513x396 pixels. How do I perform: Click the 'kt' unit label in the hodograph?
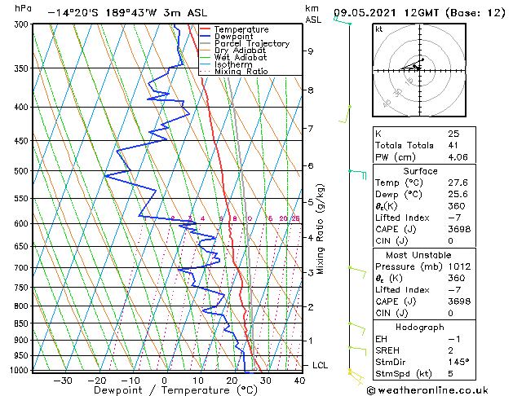tap(378, 29)
